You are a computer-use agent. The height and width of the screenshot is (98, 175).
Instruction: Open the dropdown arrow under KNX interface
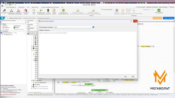159,14
